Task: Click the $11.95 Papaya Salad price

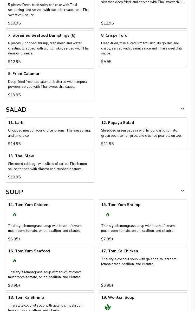Action: tap(107, 144)
